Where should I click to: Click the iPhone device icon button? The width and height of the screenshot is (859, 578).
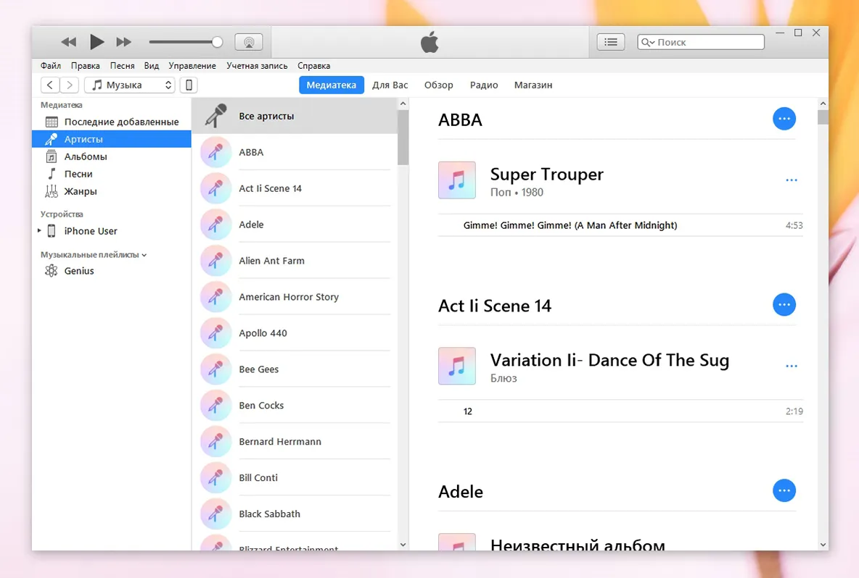189,85
